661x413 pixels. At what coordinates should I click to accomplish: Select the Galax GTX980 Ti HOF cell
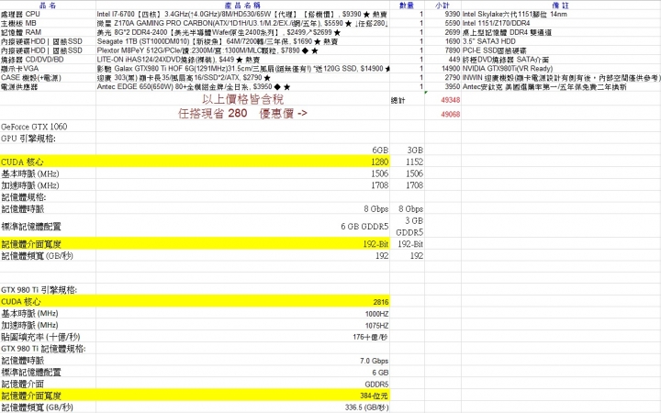(242, 69)
